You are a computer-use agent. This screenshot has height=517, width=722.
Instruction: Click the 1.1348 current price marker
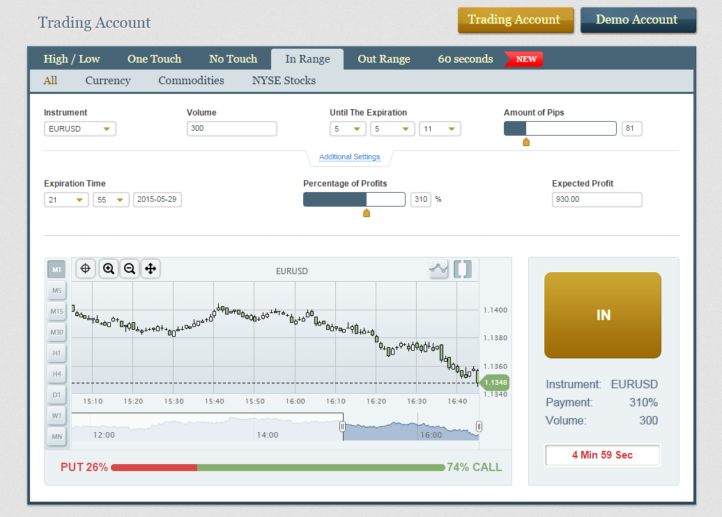[x=494, y=382]
